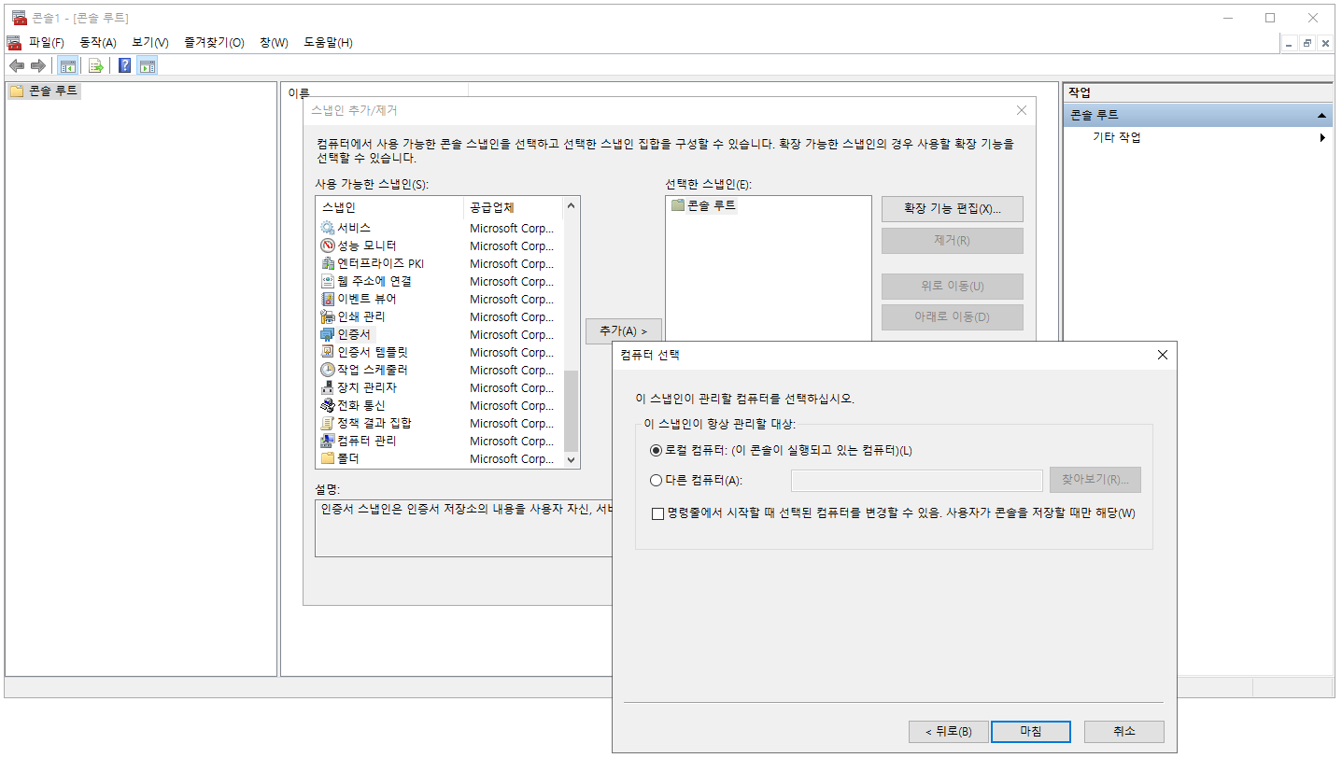Collapse the 콘솔 루트 actions header
Viewport: 1342px width, 758px height.
(x=1321, y=115)
